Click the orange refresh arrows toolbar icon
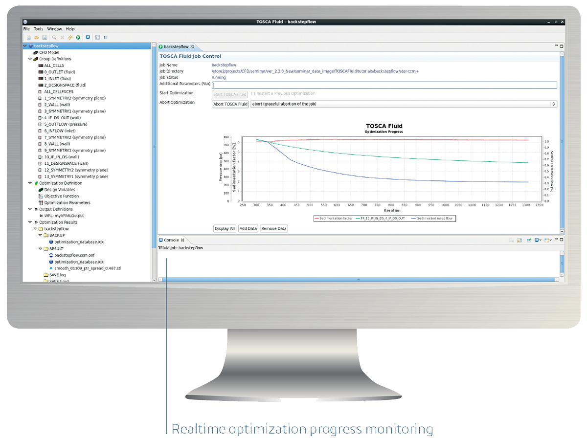 [70, 38]
